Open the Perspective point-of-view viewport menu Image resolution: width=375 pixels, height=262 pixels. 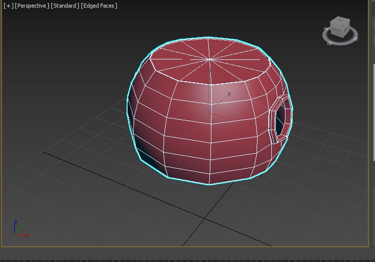coord(32,6)
